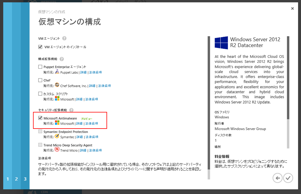Click the Trend Micro red logo

click(57, 149)
